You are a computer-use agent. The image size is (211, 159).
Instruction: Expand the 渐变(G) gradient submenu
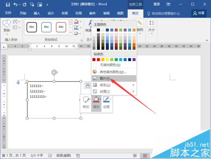[x=114, y=85]
